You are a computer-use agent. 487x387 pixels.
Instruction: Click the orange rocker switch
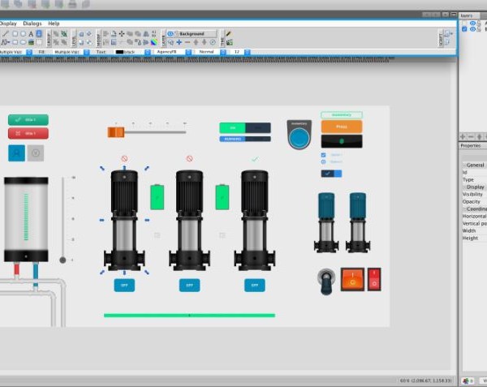pyautogui.click(x=352, y=279)
